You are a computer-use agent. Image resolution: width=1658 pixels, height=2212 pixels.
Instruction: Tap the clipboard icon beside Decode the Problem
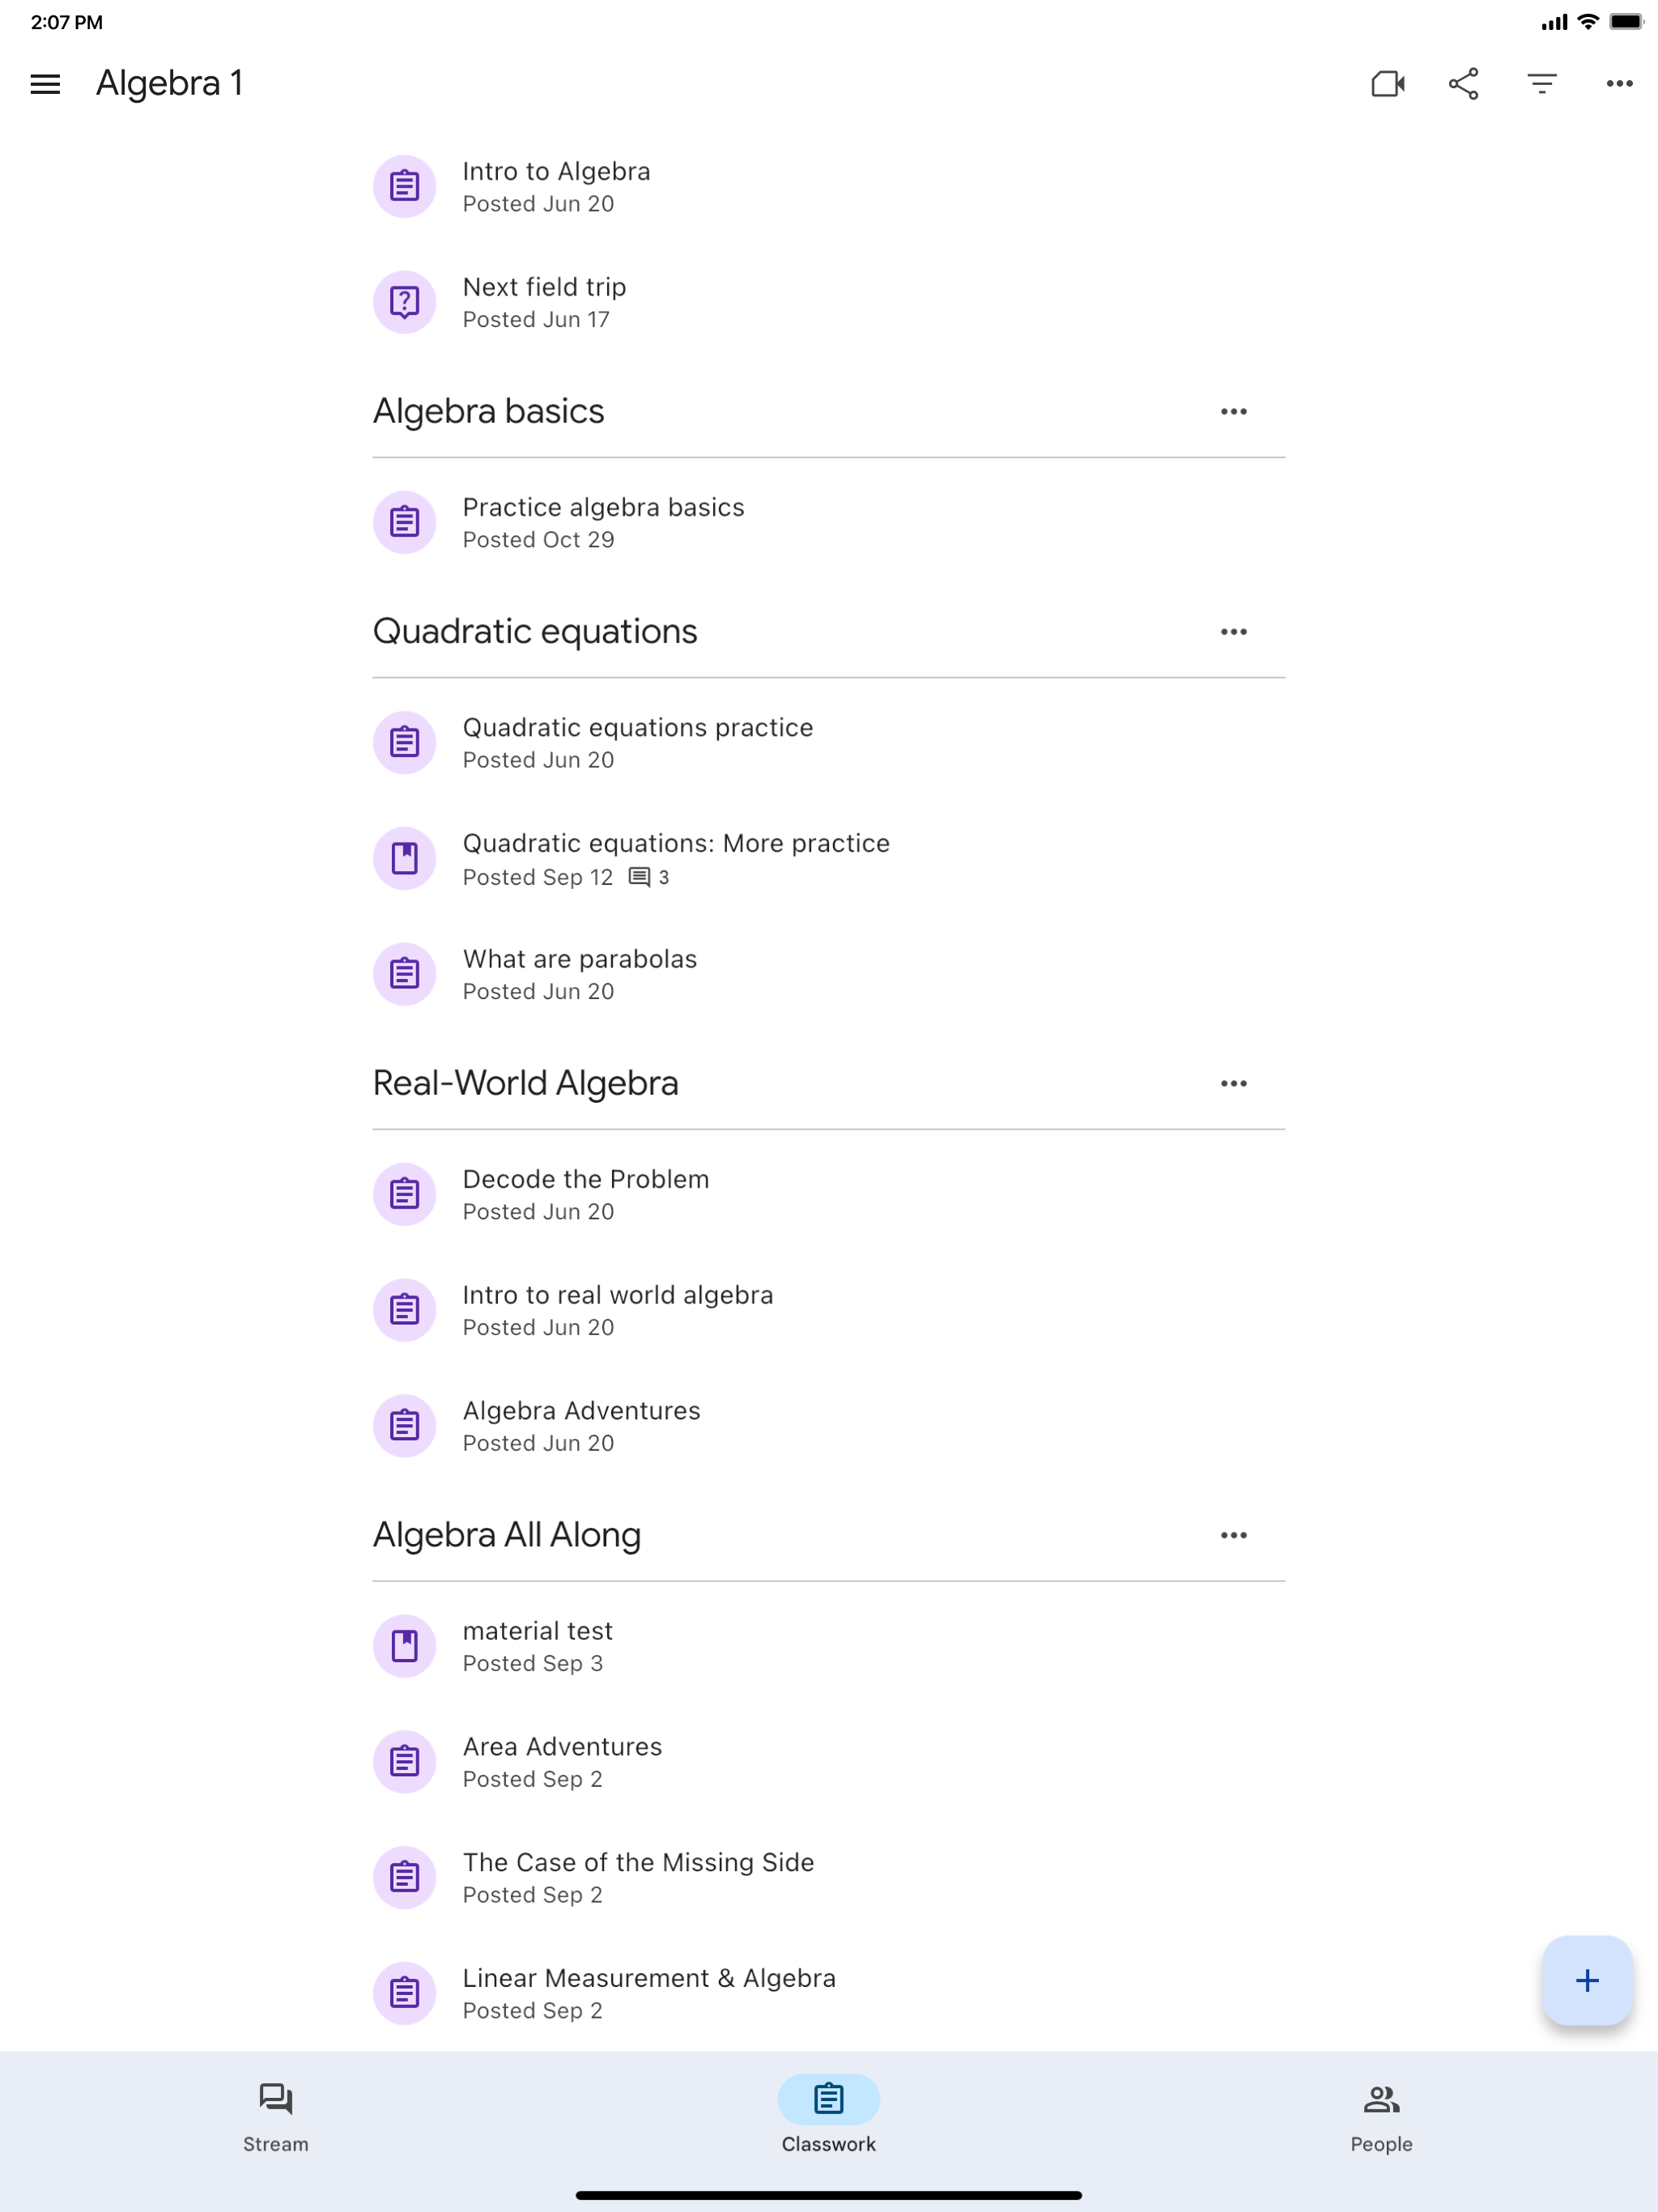point(404,1193)
